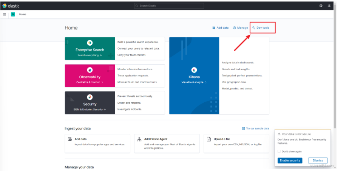The height and width of the screenshot is (171, 338).
Task: Open the Manage link
Action: coord(240,28)
